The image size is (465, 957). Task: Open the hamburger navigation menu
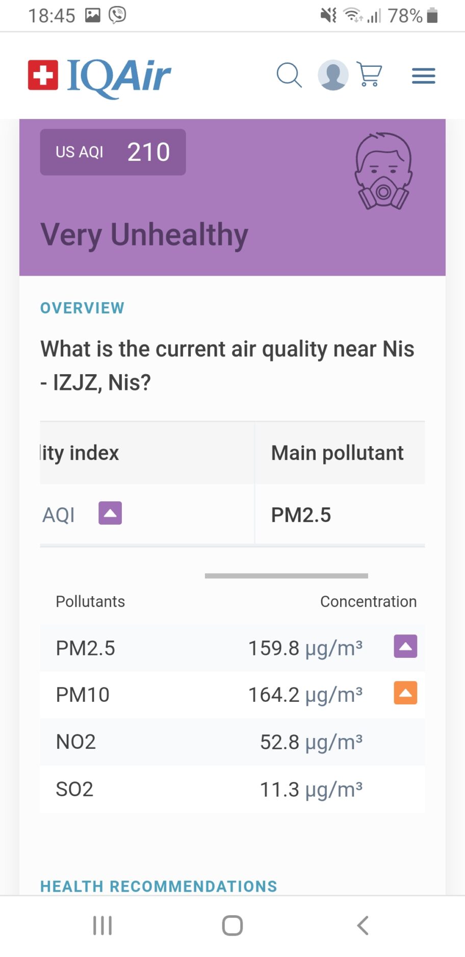click(423, 76)
